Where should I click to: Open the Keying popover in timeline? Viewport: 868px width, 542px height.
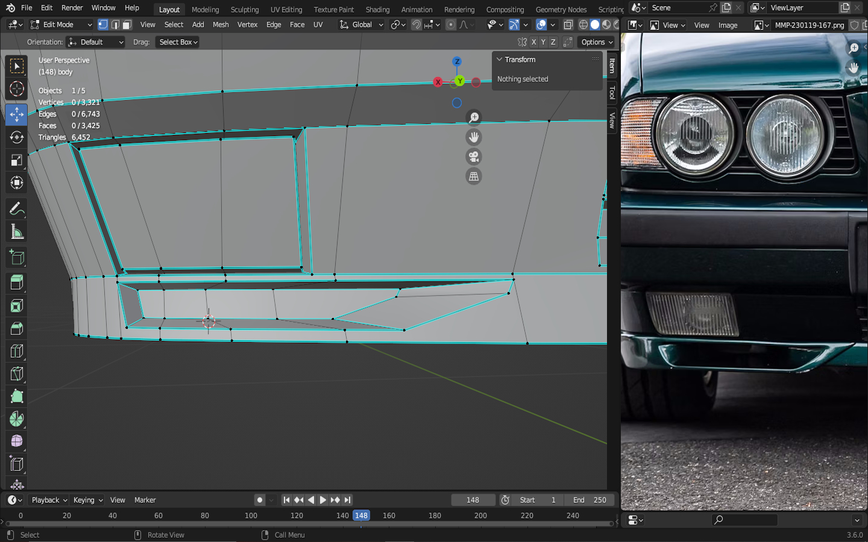[x=88, y=500]
